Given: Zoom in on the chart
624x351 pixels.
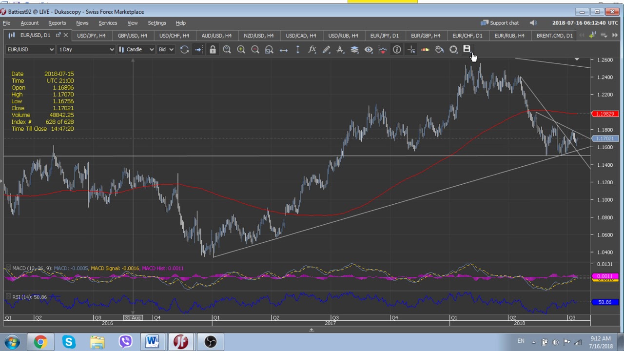Looking at the screenshot, I should tap(241, 49).
